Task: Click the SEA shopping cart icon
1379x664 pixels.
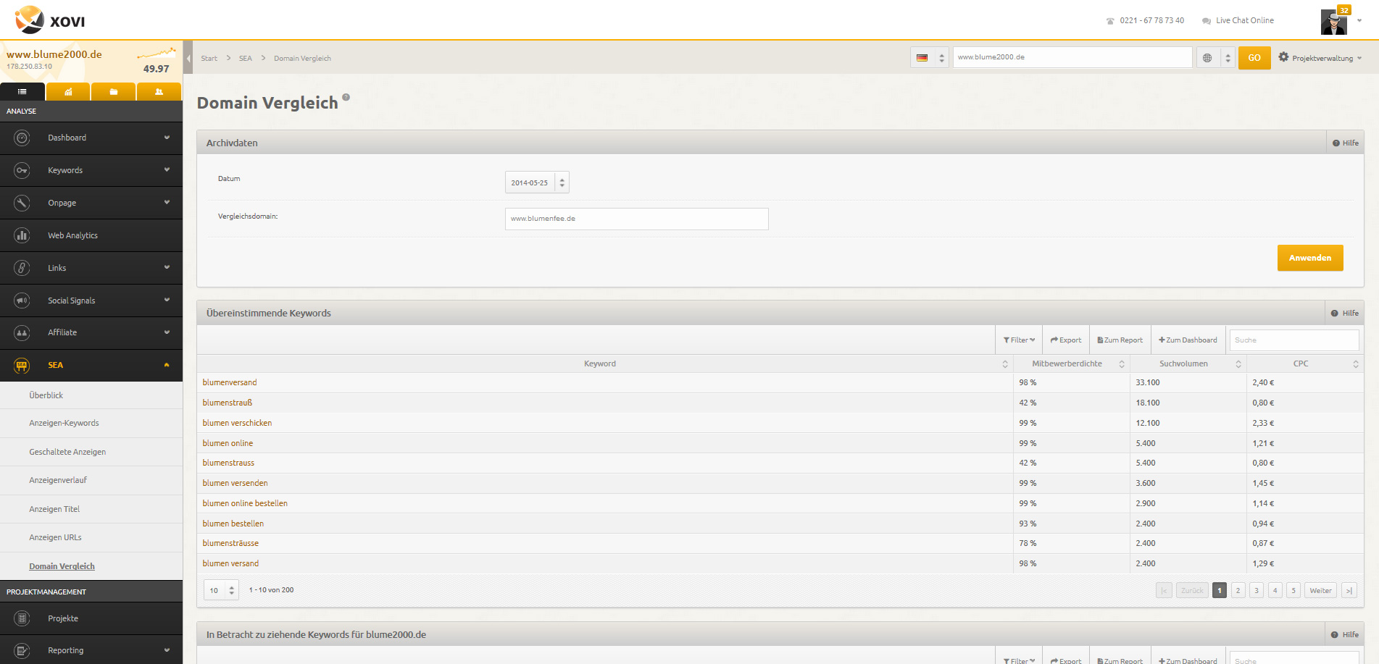Action: point(22,366)
